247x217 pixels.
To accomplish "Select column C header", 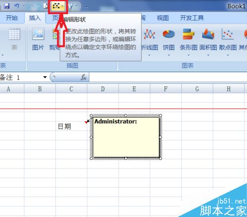I will [71, 89].
